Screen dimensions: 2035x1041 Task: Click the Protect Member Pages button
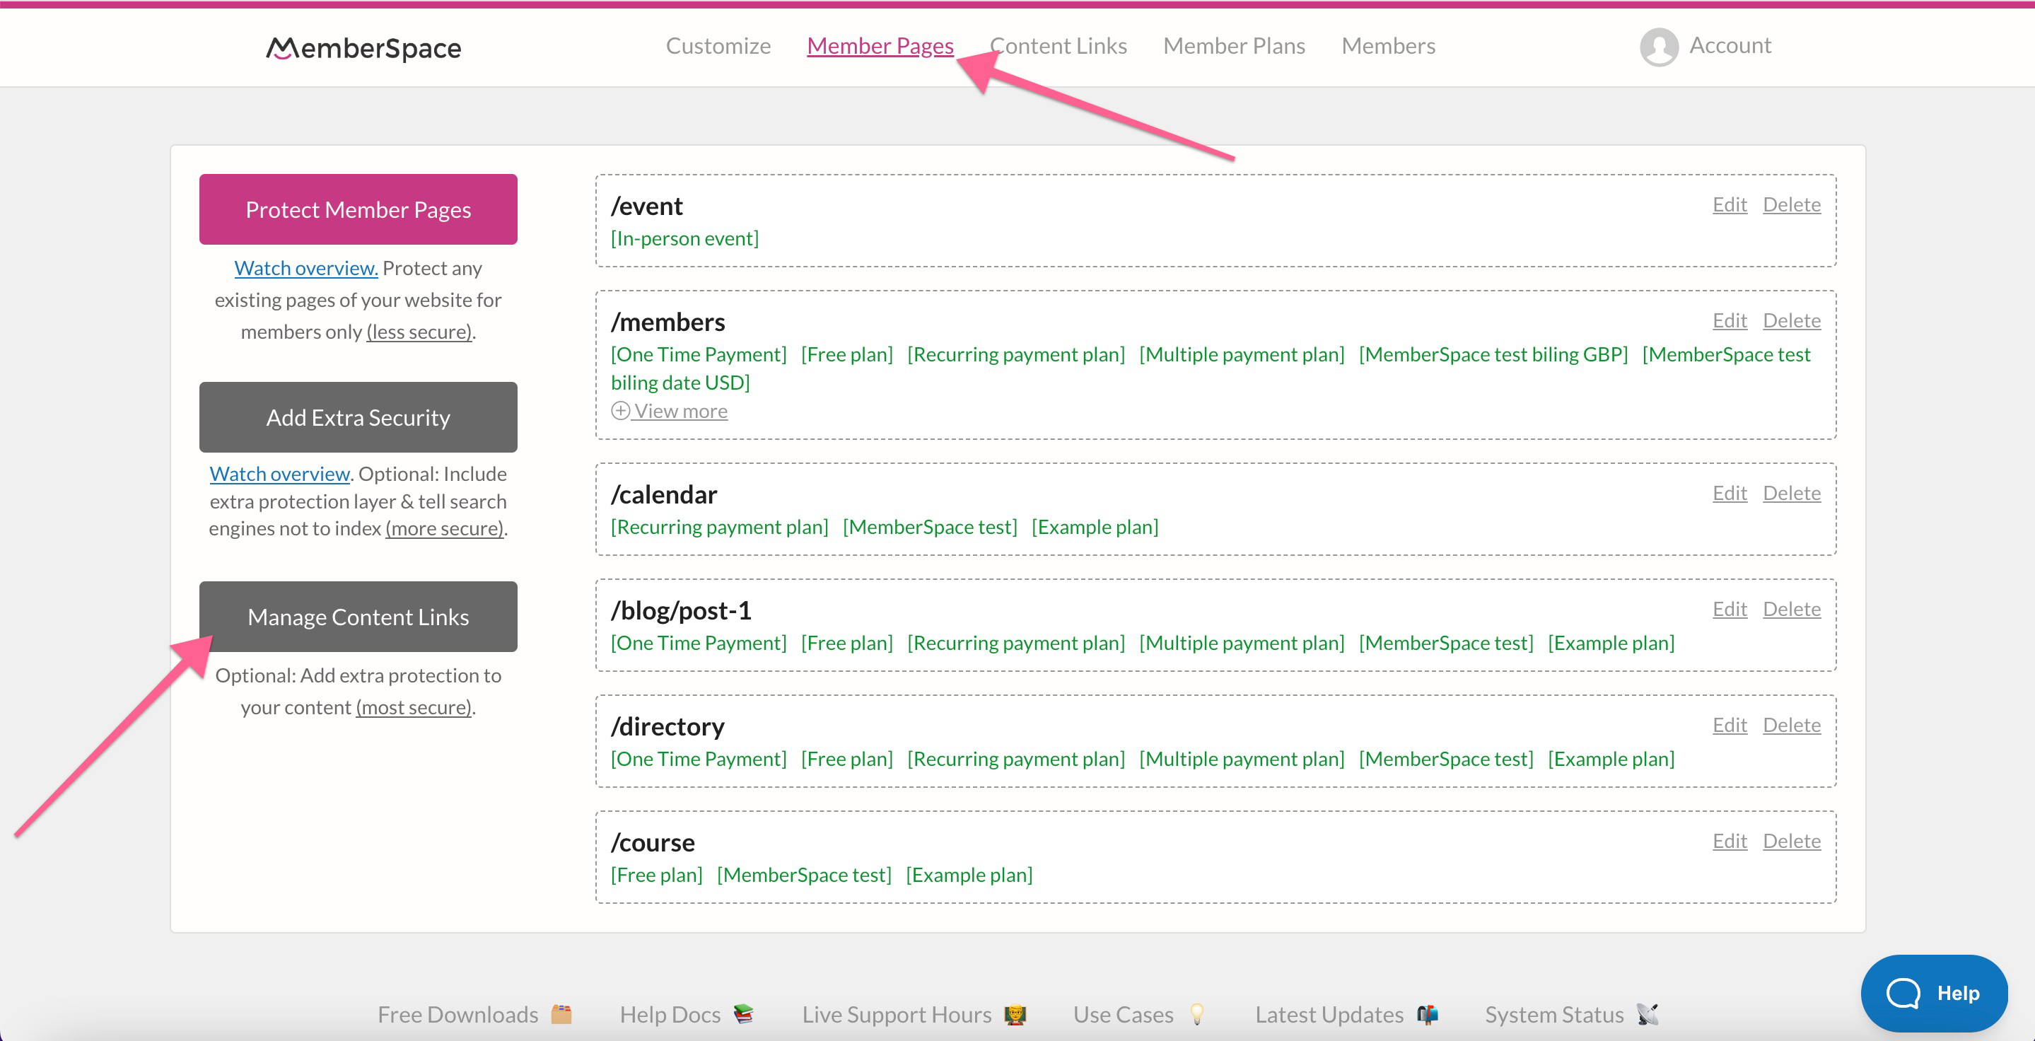(x=358, y=209)
